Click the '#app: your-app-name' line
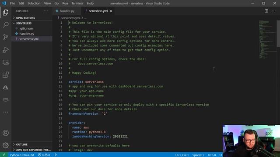280x157 pixels. click(86, 91)
